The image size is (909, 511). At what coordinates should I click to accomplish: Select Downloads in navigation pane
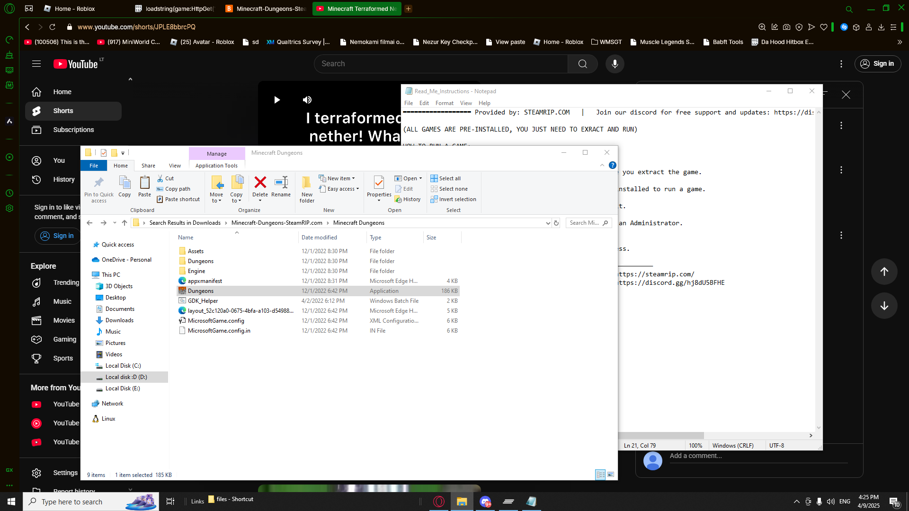coord(119,320)
